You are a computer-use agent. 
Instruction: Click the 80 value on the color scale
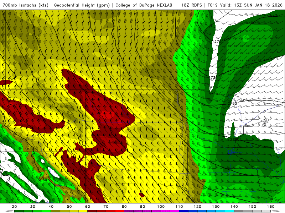coord(124,207)
